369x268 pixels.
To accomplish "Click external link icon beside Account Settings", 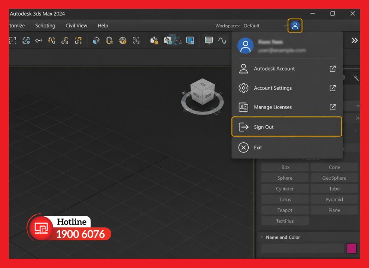I will [x=332, y=88].
